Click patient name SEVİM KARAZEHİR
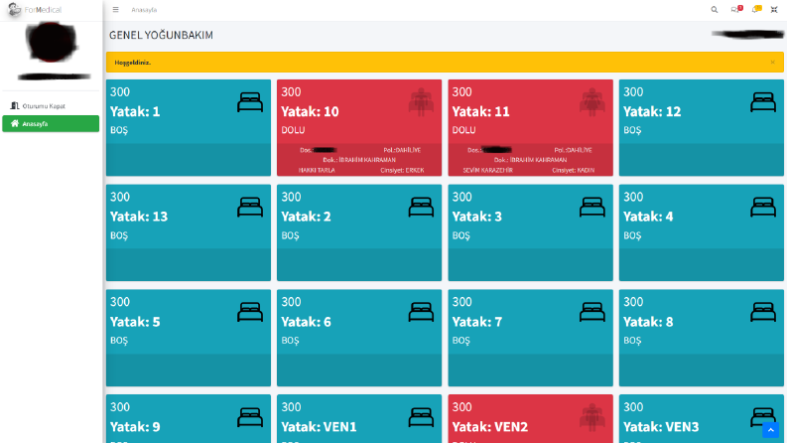Viewport: 787px width, 443px height. [488, 170]
